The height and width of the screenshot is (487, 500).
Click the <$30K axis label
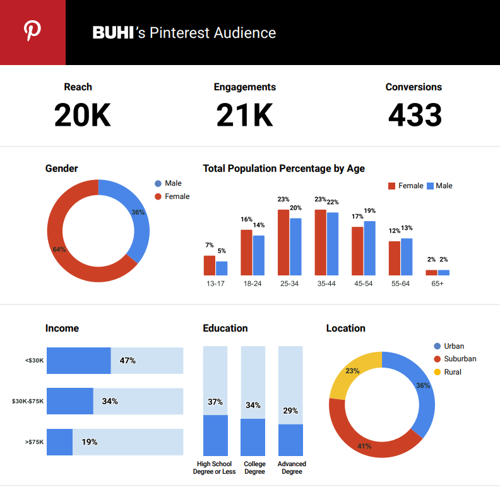(x=35, y=361)
